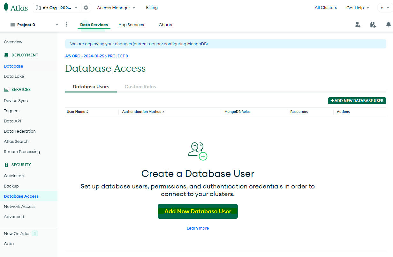Open Data Lake in the sidebar

(x=14, y=76)
